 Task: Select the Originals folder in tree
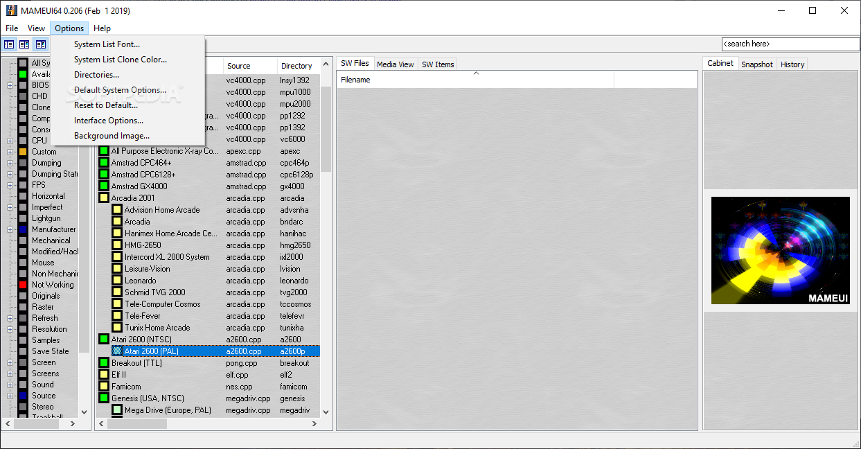[46, 296]
